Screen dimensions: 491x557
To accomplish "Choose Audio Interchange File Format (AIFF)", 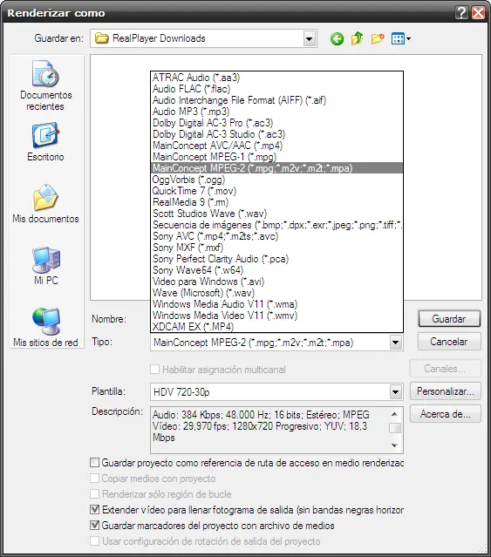I will coord(276,100).
